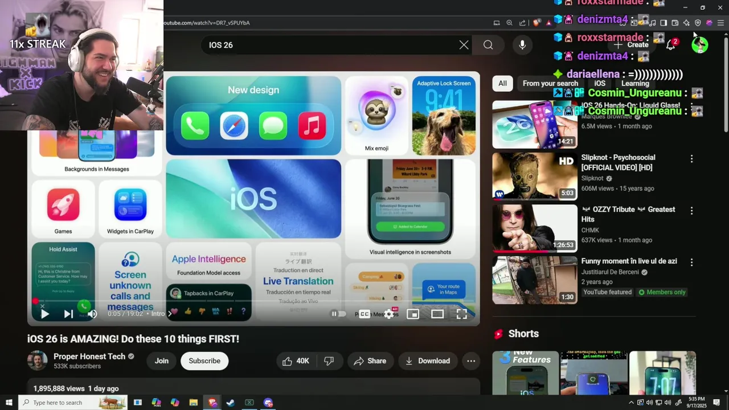The height and width of the screenshot is (410, 729).
Task: Open options for OZZY Tribute video
Action: point(691,211)
